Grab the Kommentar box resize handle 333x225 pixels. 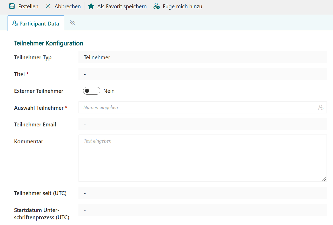tap(324, 179)
